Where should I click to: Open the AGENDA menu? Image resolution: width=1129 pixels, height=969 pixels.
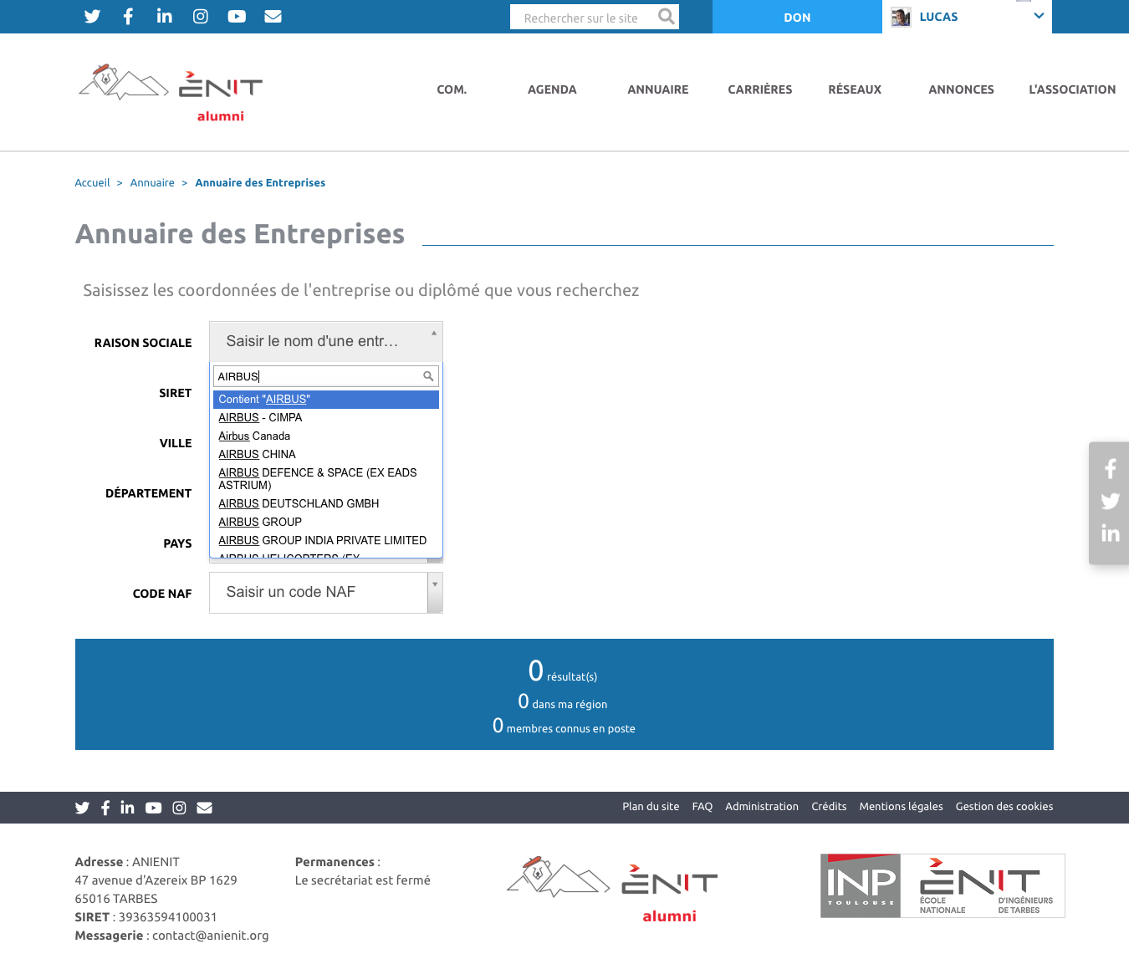coord(552,89)
